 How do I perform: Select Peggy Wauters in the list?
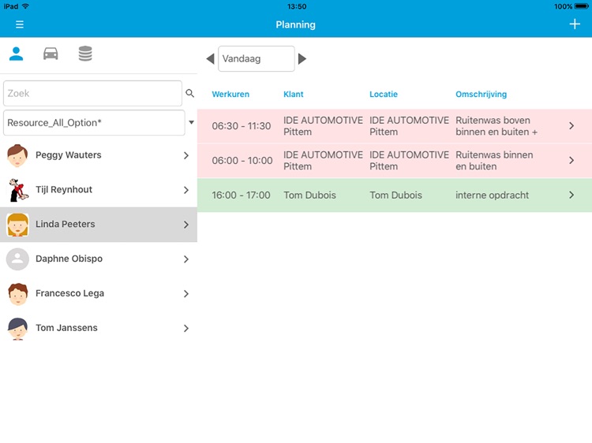point(99,155)
